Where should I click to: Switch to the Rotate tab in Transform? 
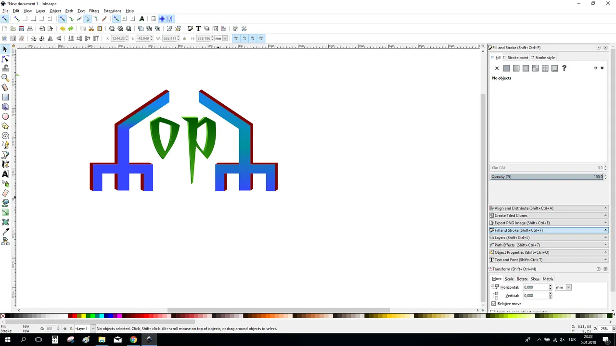(522, 279)
